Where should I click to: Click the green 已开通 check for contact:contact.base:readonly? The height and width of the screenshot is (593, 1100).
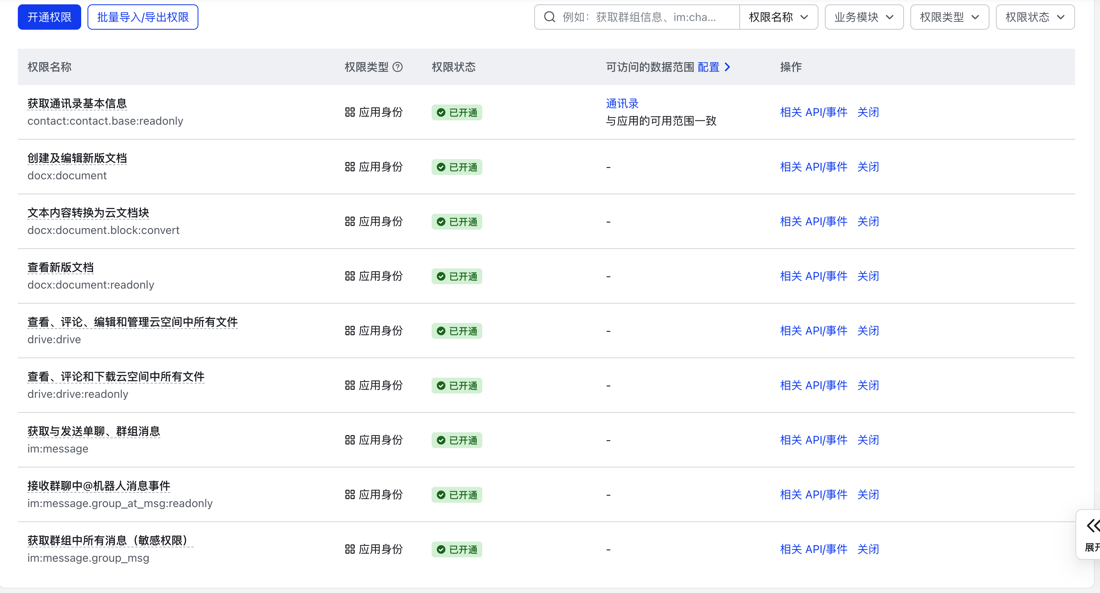(x=441, y=112)
